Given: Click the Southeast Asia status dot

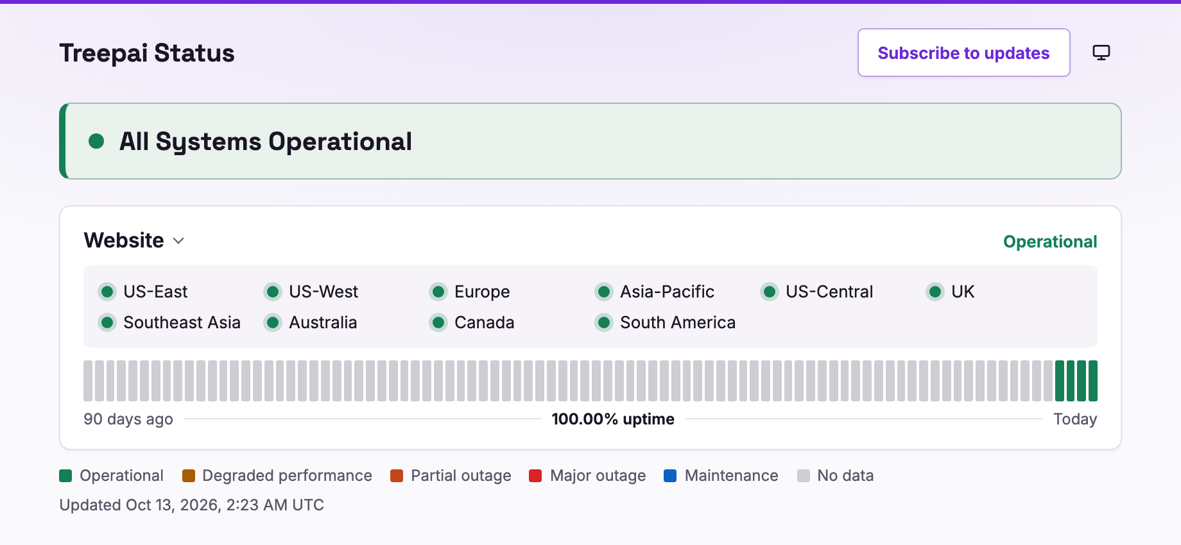Looking at the screenshot, I should (107, 323).
